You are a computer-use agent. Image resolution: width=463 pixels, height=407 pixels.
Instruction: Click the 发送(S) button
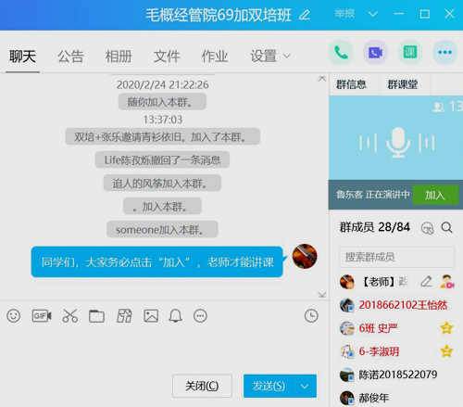[x=269, y=386]
